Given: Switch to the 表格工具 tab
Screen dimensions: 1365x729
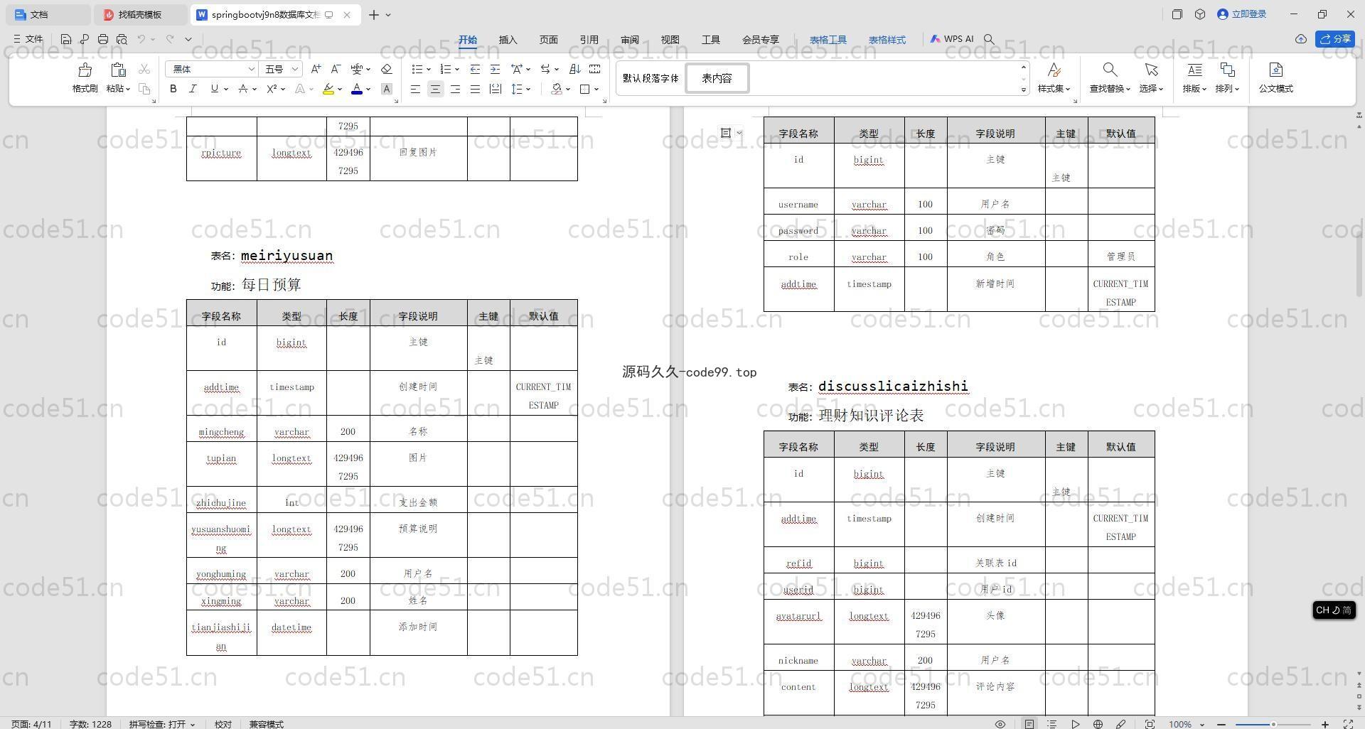Looking at the screenshot, I should point(828,40).
